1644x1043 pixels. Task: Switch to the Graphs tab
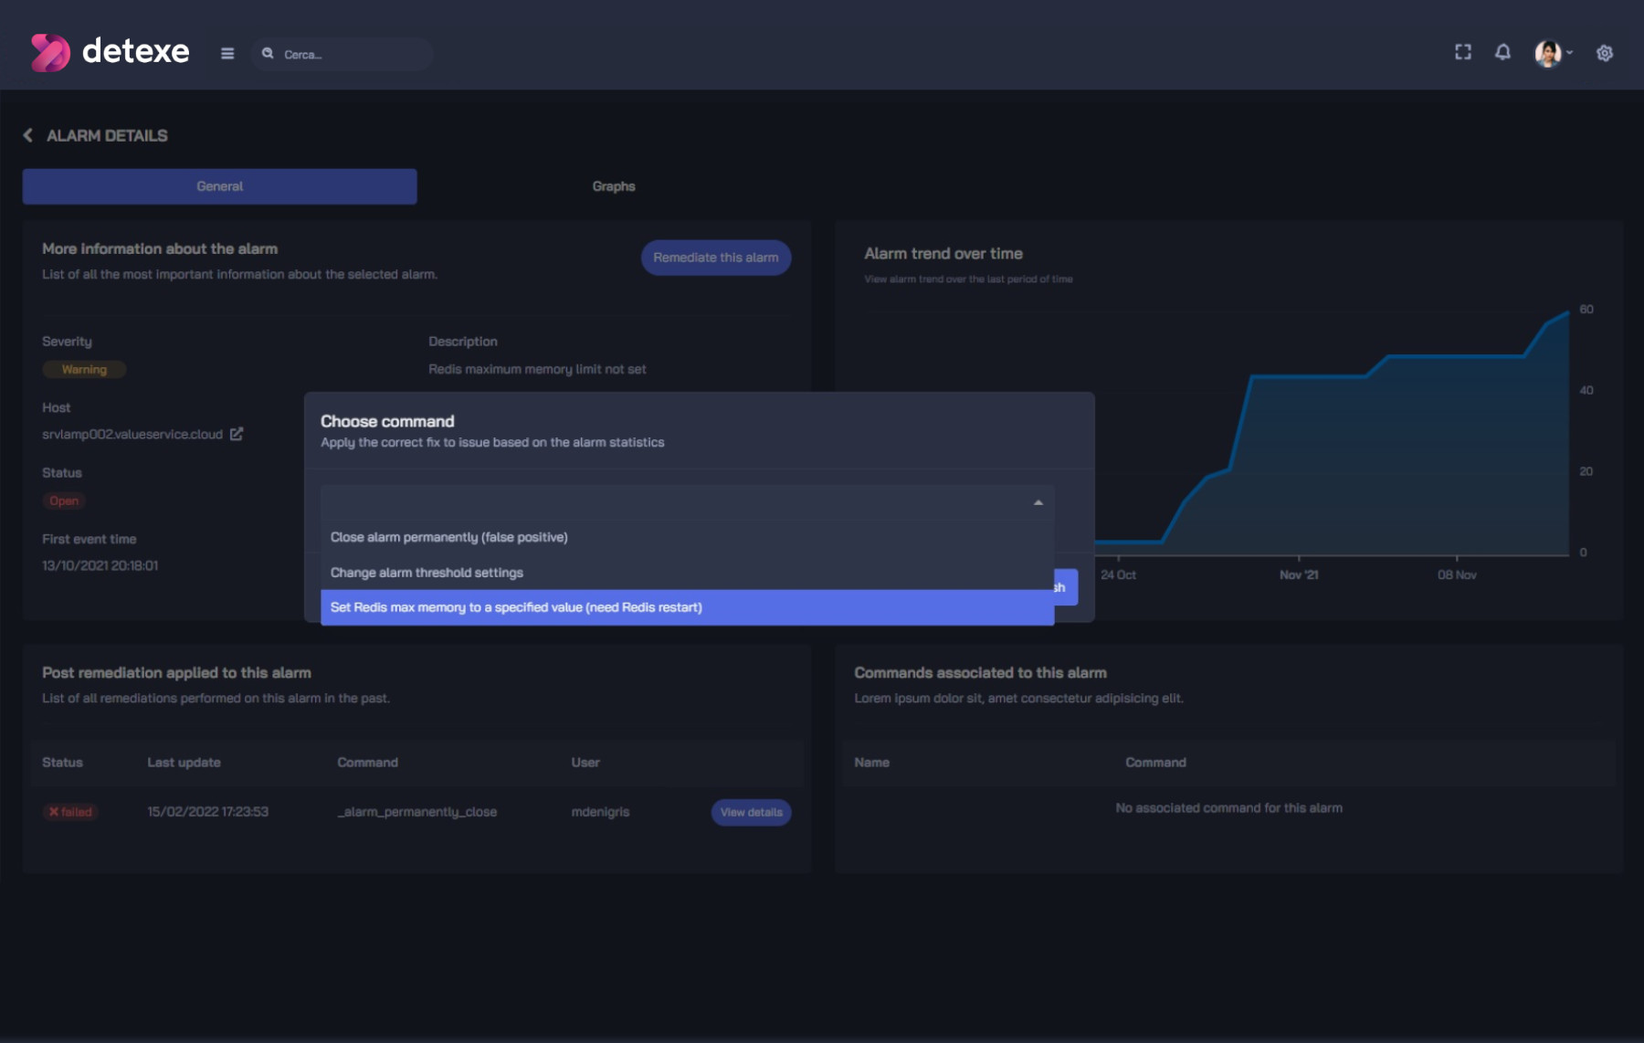[613, 186]
